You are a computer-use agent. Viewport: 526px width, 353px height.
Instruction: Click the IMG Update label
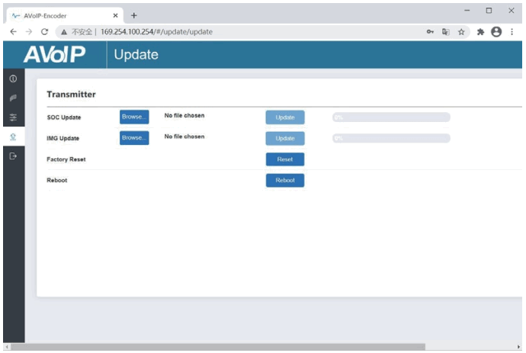pos(63,138)
